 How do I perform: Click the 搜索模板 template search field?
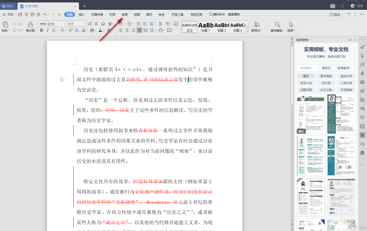tap(306, 68)
